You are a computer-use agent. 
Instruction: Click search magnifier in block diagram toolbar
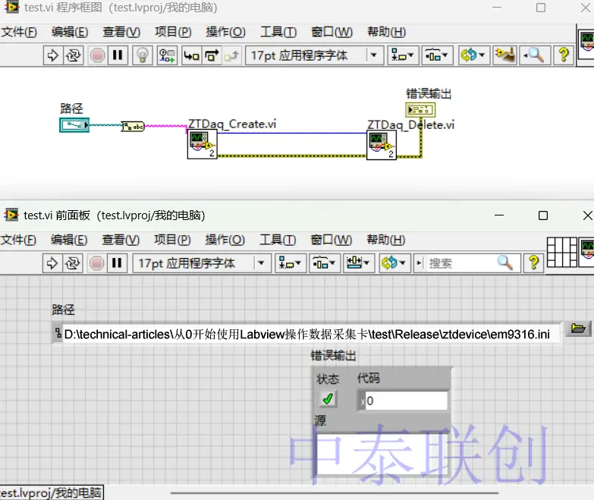pyautogui.click(x=534, y=55)
